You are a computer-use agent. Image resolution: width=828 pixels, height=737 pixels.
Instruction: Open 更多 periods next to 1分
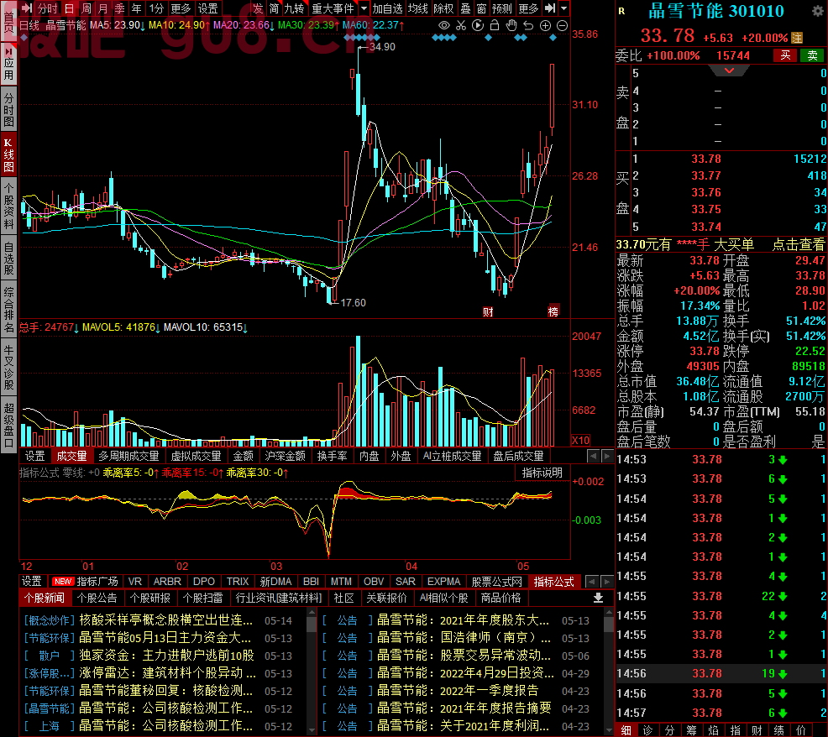[181, 8]
